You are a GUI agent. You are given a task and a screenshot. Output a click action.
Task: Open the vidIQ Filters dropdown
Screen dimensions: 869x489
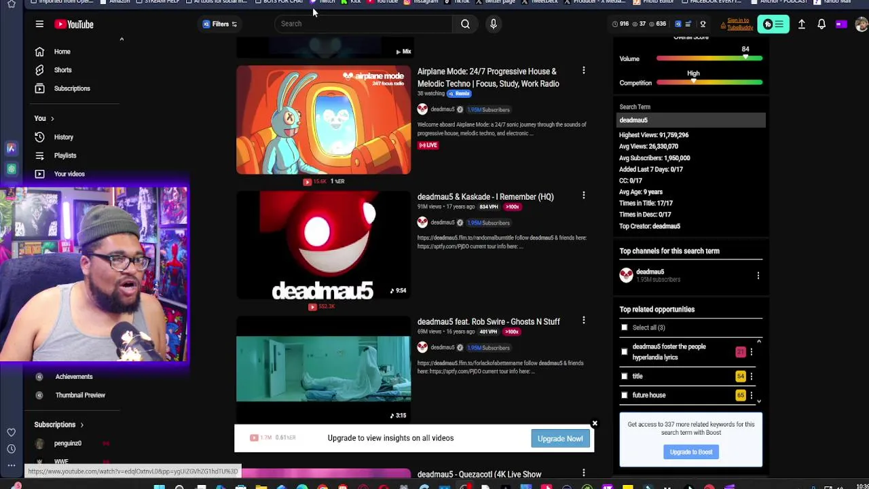tap(220, 24)
